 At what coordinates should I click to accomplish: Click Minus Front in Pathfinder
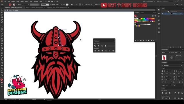(x=99, y=46)
